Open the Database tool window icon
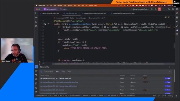180x101 pixels. tap(177, 17)
